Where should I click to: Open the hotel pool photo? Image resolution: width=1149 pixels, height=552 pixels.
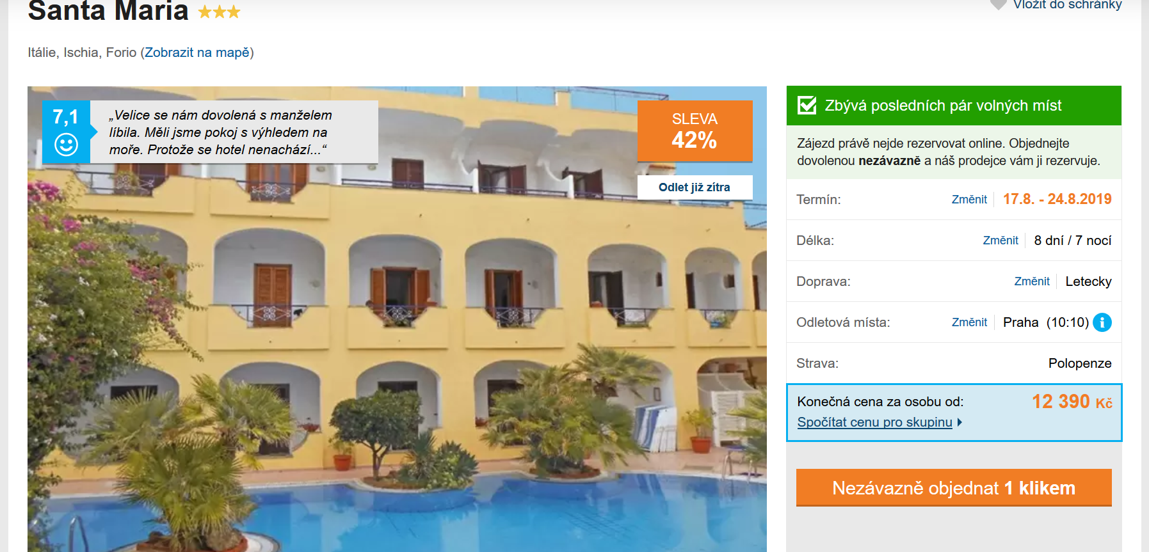[397, 358]
